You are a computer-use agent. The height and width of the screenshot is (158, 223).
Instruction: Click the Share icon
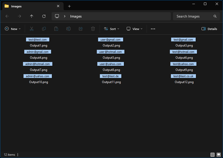pos(81,29)
